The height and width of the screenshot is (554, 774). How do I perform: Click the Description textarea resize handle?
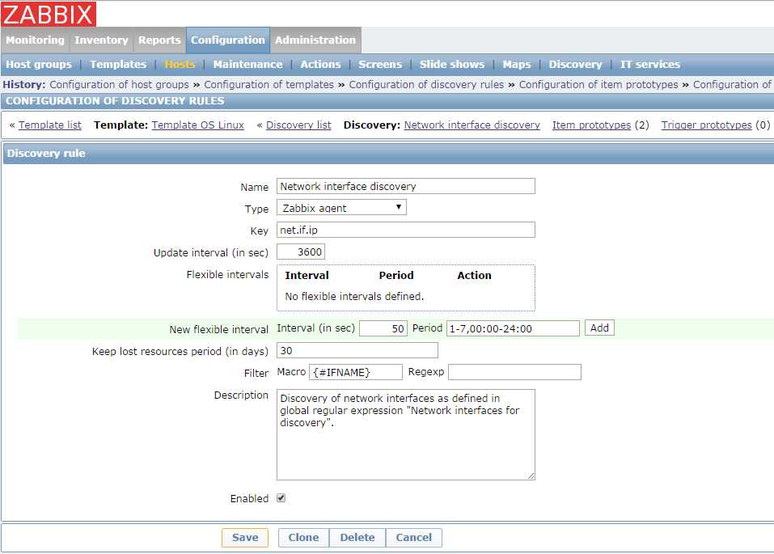point(531,476)
